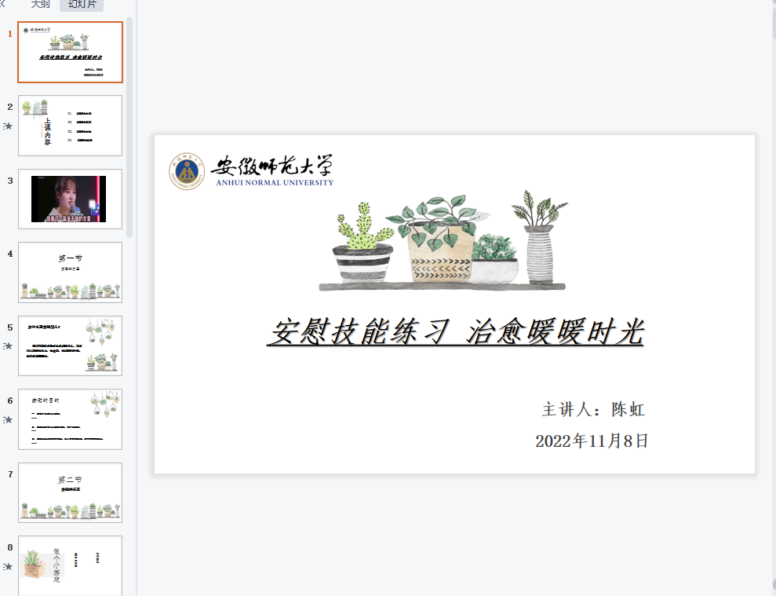Collapse the slide panel with the chevron
Screen dimensions: 776x596
coord(2,4)
